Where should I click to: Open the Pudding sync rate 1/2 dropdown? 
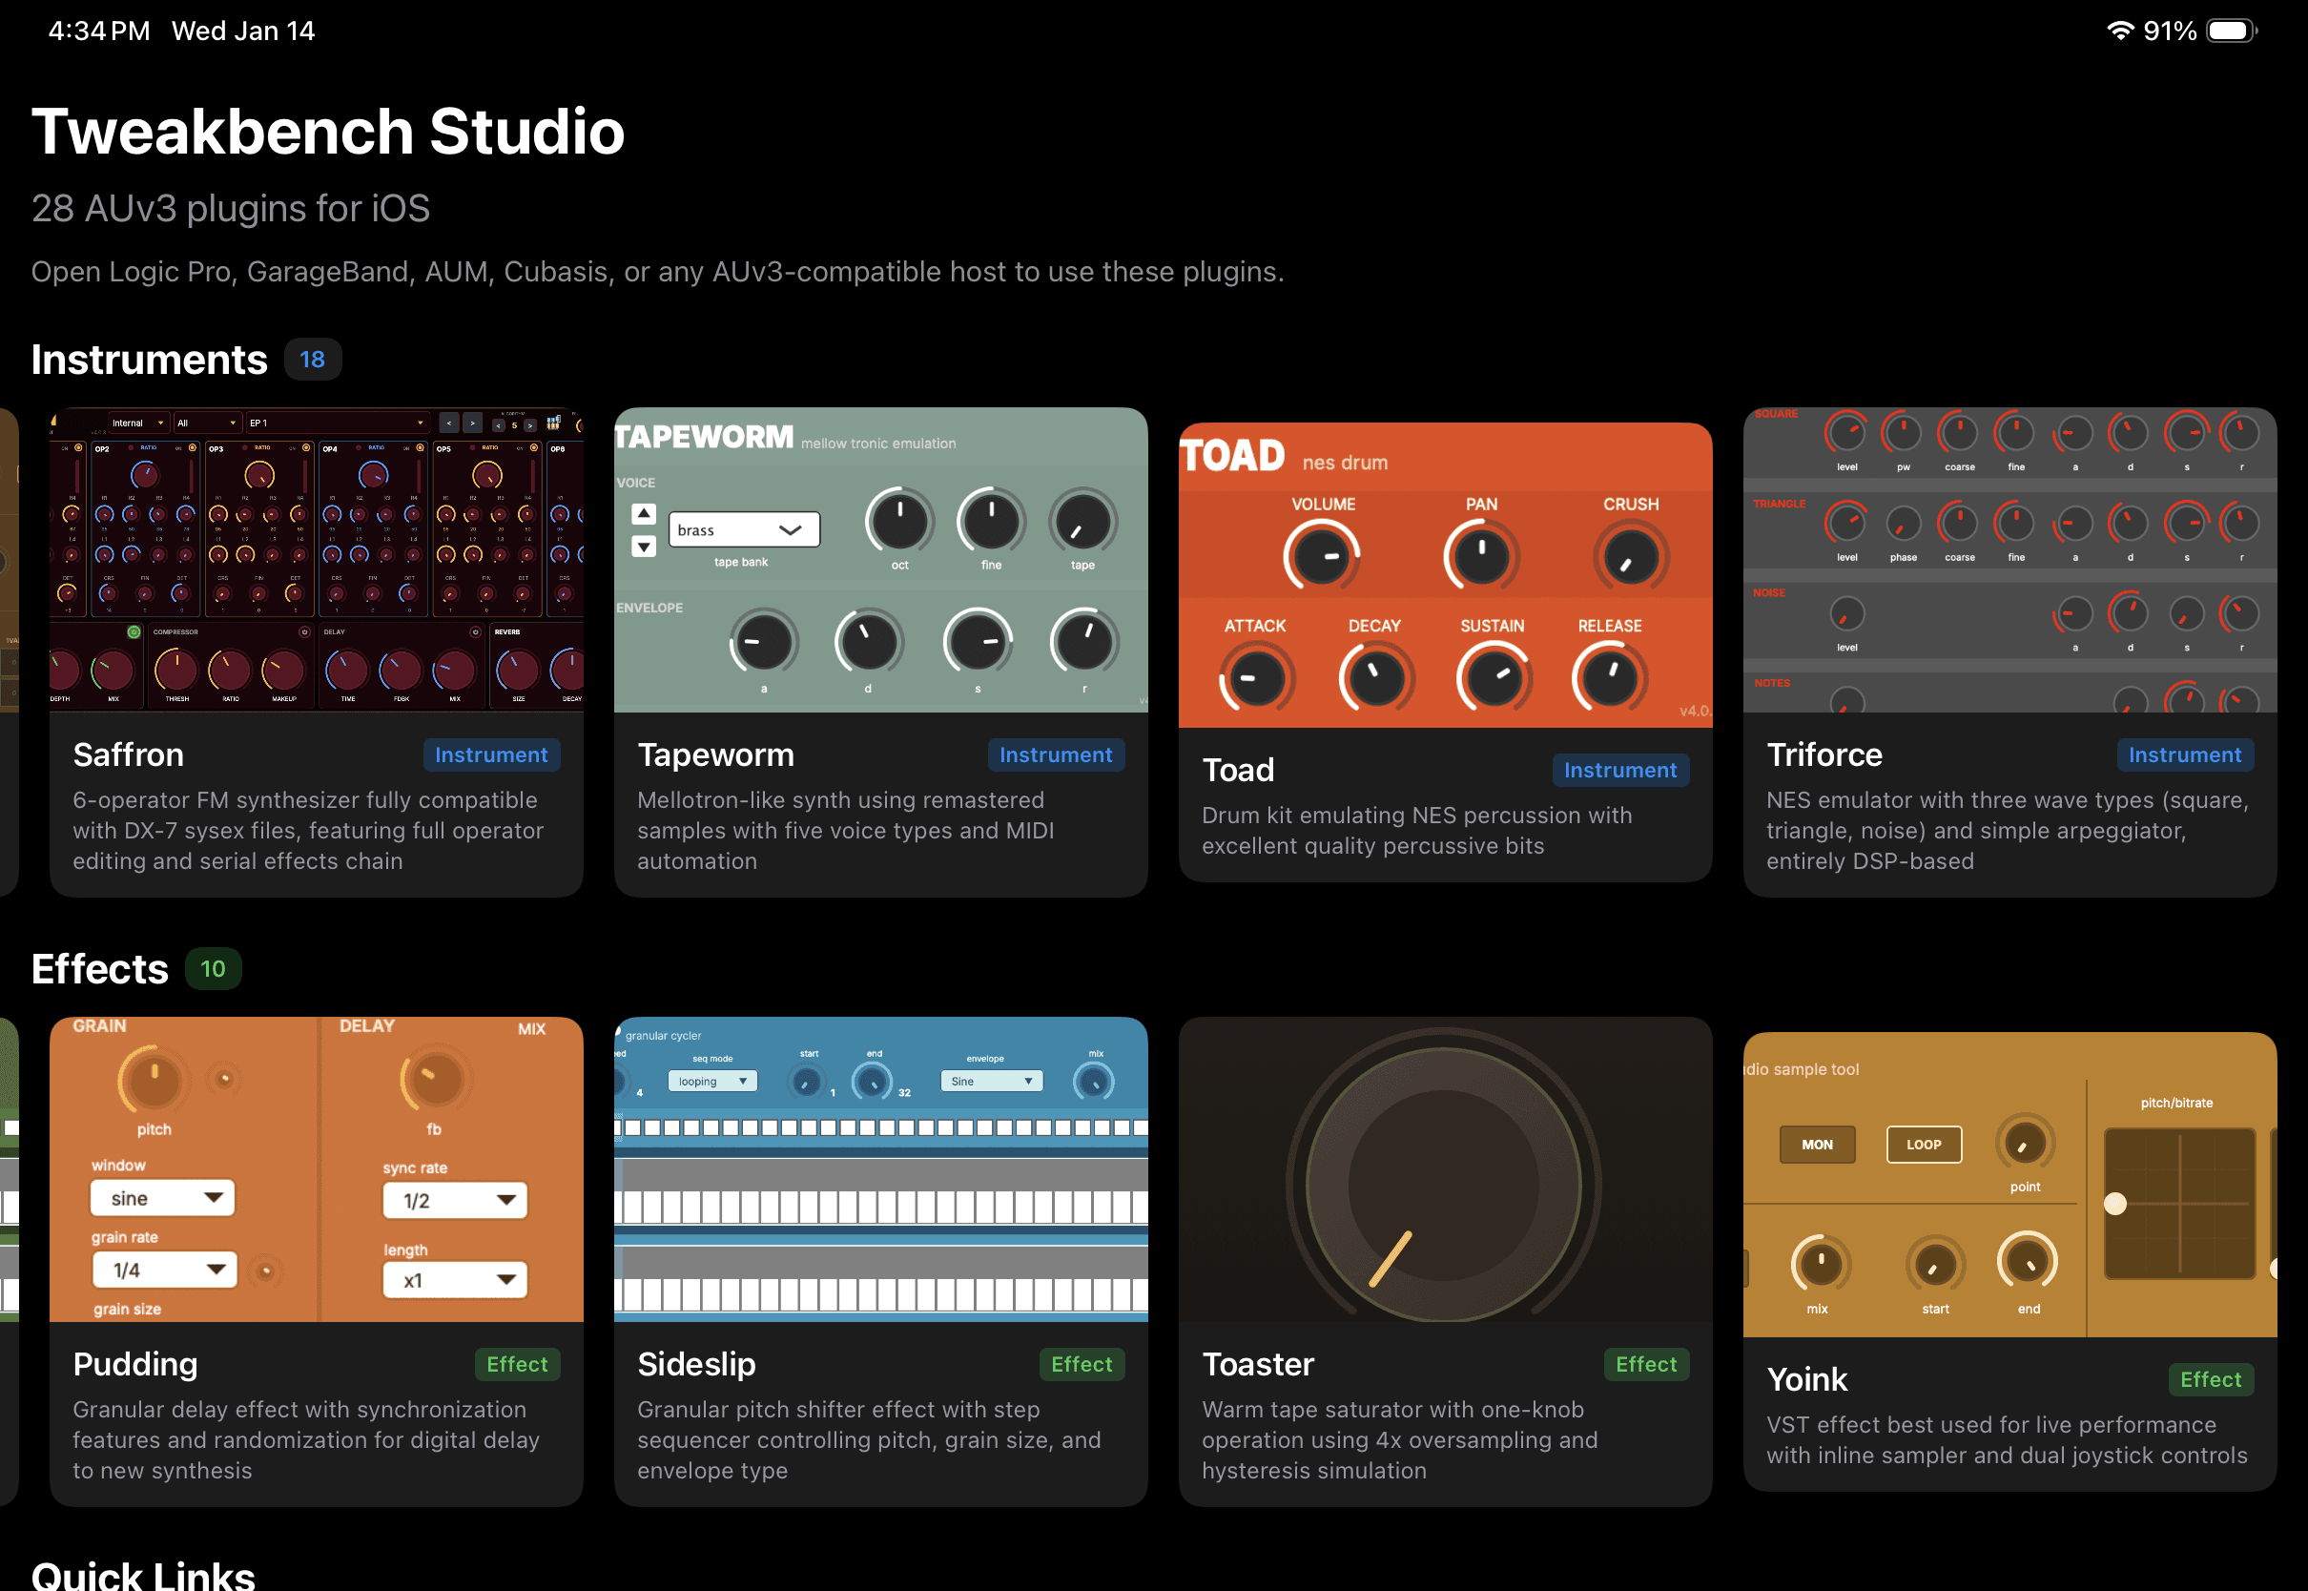[454, 1200]
